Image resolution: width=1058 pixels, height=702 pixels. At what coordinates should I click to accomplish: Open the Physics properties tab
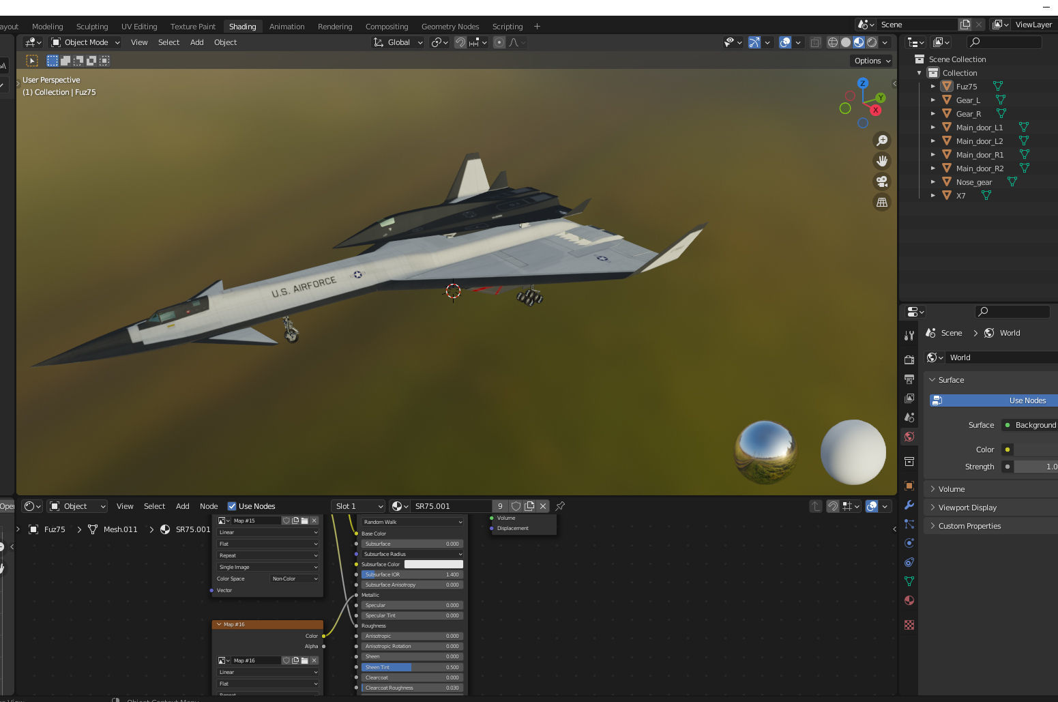click(x=909, y=543)
